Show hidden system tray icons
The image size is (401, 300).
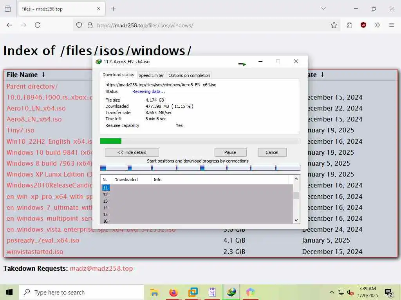coord(331,292)
